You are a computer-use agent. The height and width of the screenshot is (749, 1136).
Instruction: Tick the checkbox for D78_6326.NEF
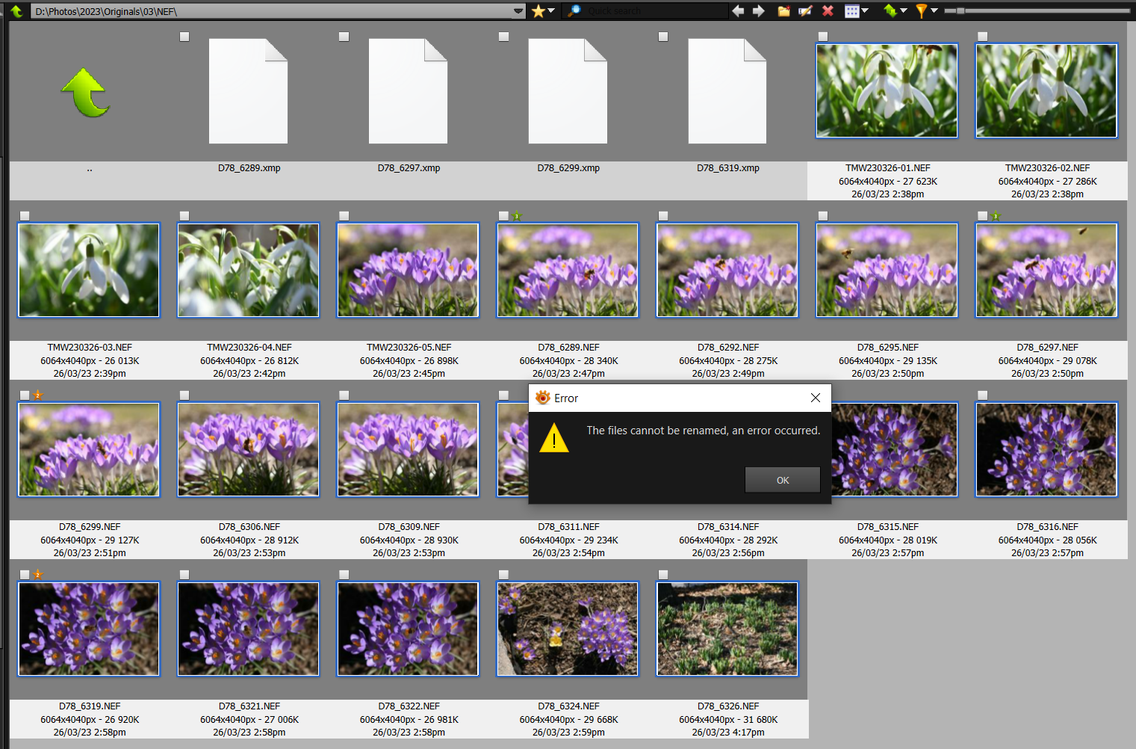pos(663,575)
